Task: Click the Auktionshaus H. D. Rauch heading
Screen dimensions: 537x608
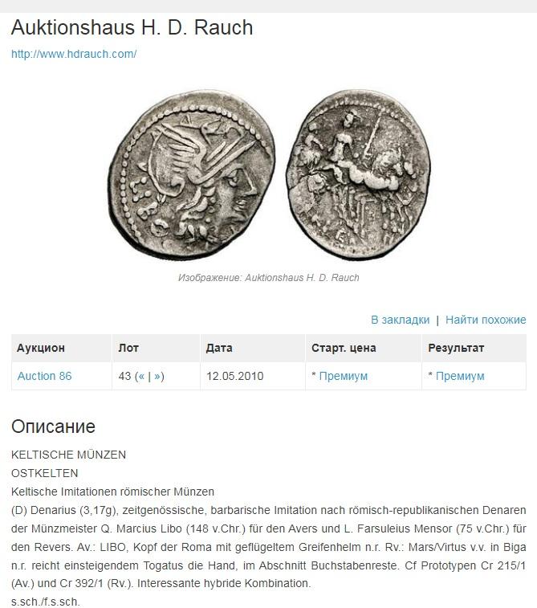Action: tap(132, 27)
